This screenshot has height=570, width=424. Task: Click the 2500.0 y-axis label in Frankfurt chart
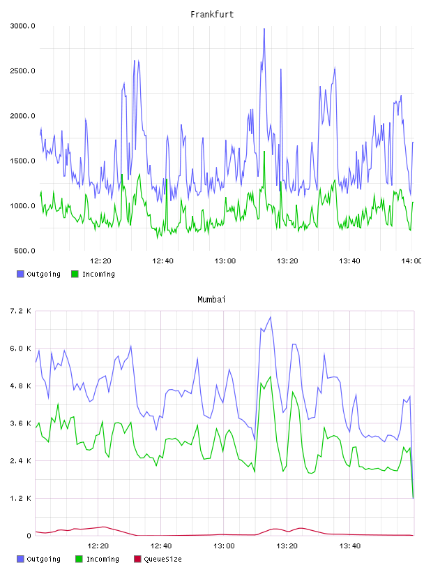coord(22,71)
